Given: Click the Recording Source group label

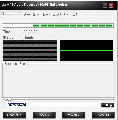Looking at the screenshot, I should point(17,64).
